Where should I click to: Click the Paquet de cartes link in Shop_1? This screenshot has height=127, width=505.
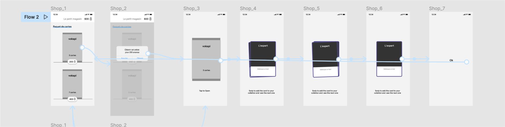[x=62, y=27]
